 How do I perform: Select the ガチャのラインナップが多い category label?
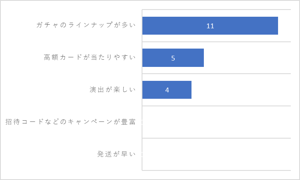pyautogui.click(x=86, y=25)
